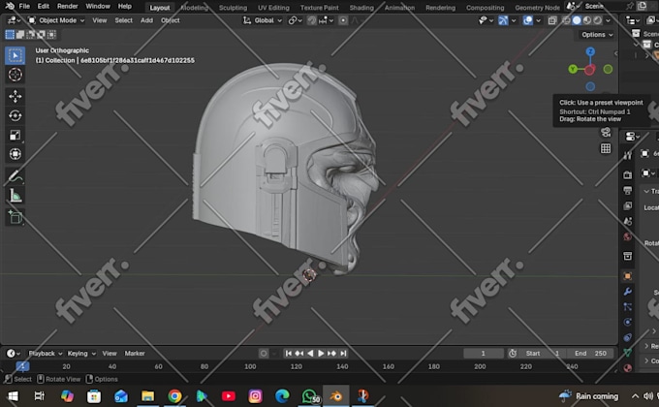
Task: Jump to the timeline start frame
Action: tap(289, 353)
